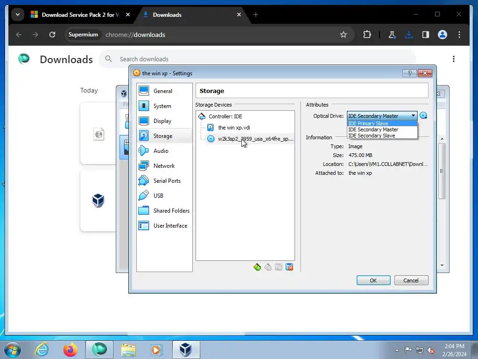Image resolution: width=478 pixels, height=359 pixels.
Task: Click the IDE controller icon
Action: [202, 116]
